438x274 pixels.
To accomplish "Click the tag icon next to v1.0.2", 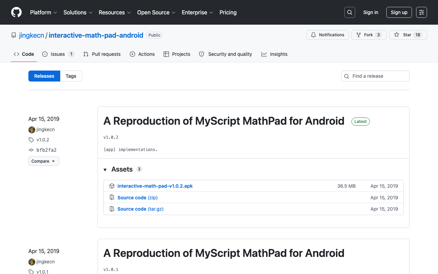I will pos(31,140).
